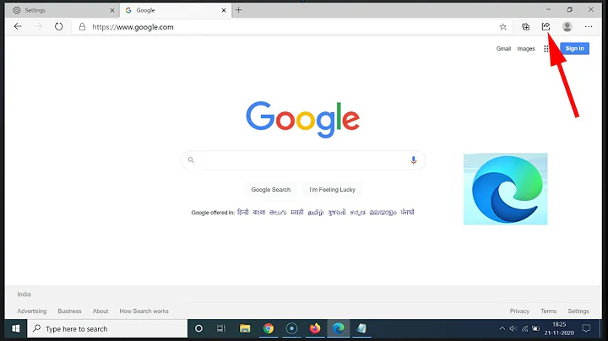The image size is (608, 341).
Task: Choose the Tamil language link
Action: point(315,212)
